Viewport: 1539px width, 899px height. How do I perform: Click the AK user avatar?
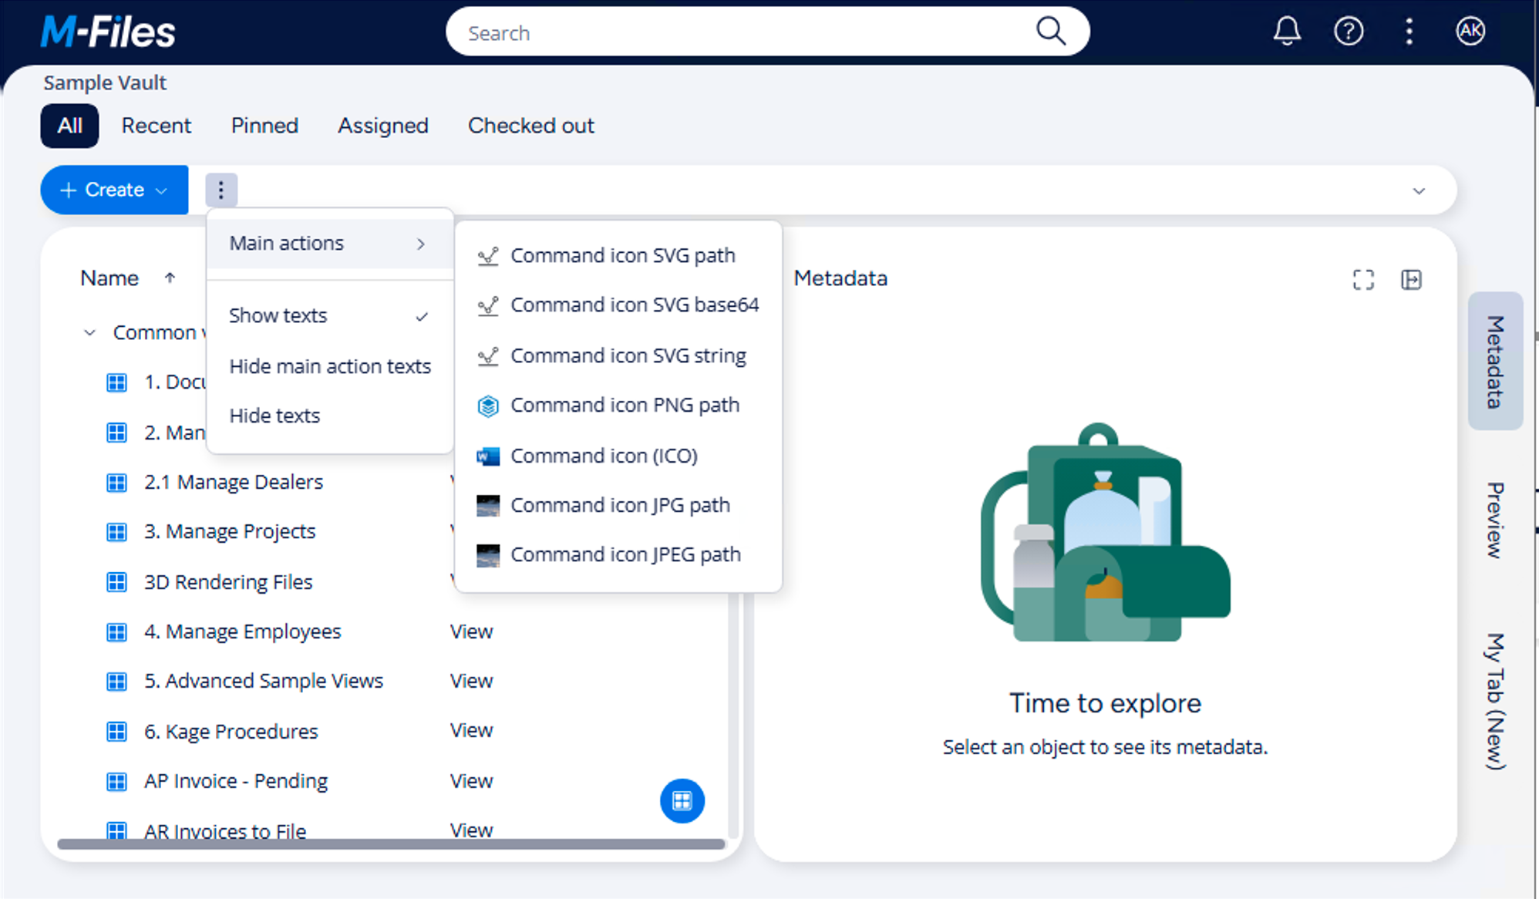[1470, 32]
